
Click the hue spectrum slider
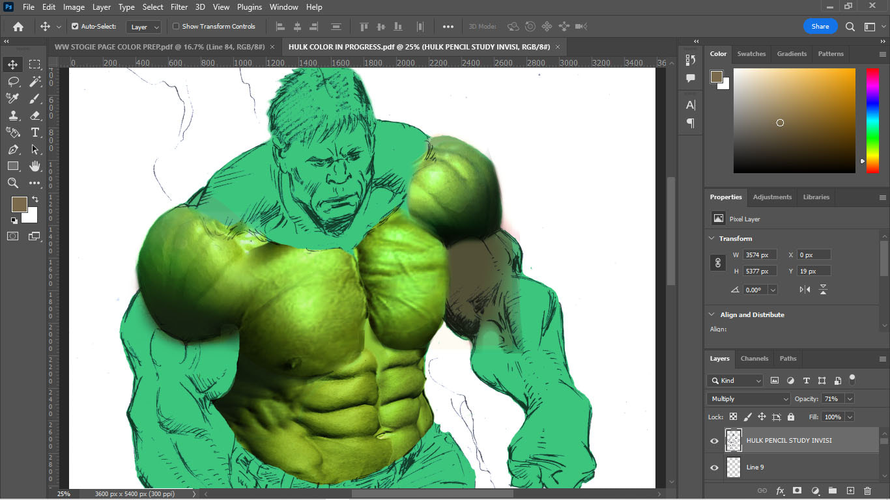(872, 120)
